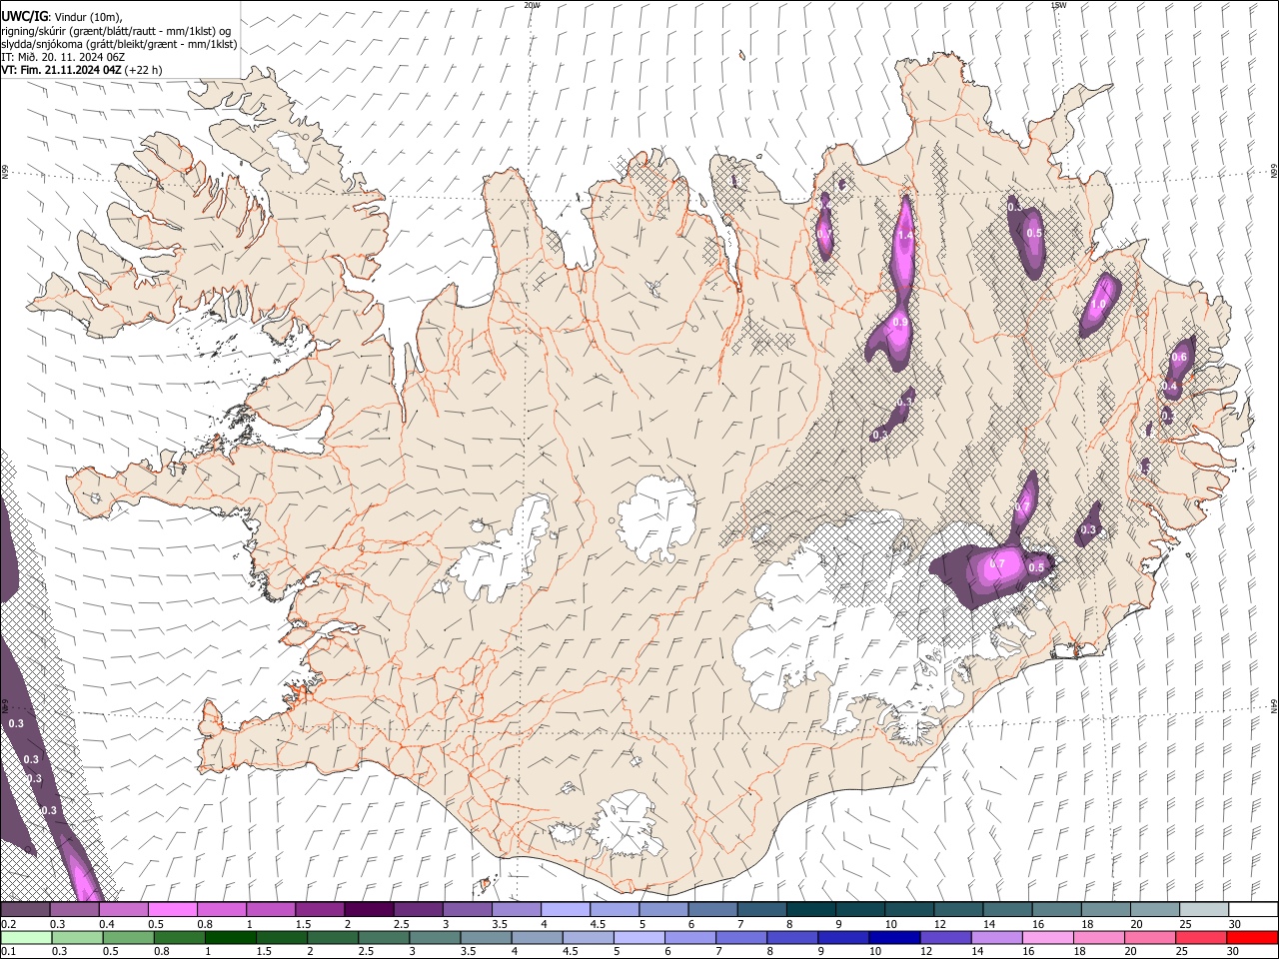Click the dark 0.2 swatch in top color bar
The image size is (1279, 959).
(25, 910)
